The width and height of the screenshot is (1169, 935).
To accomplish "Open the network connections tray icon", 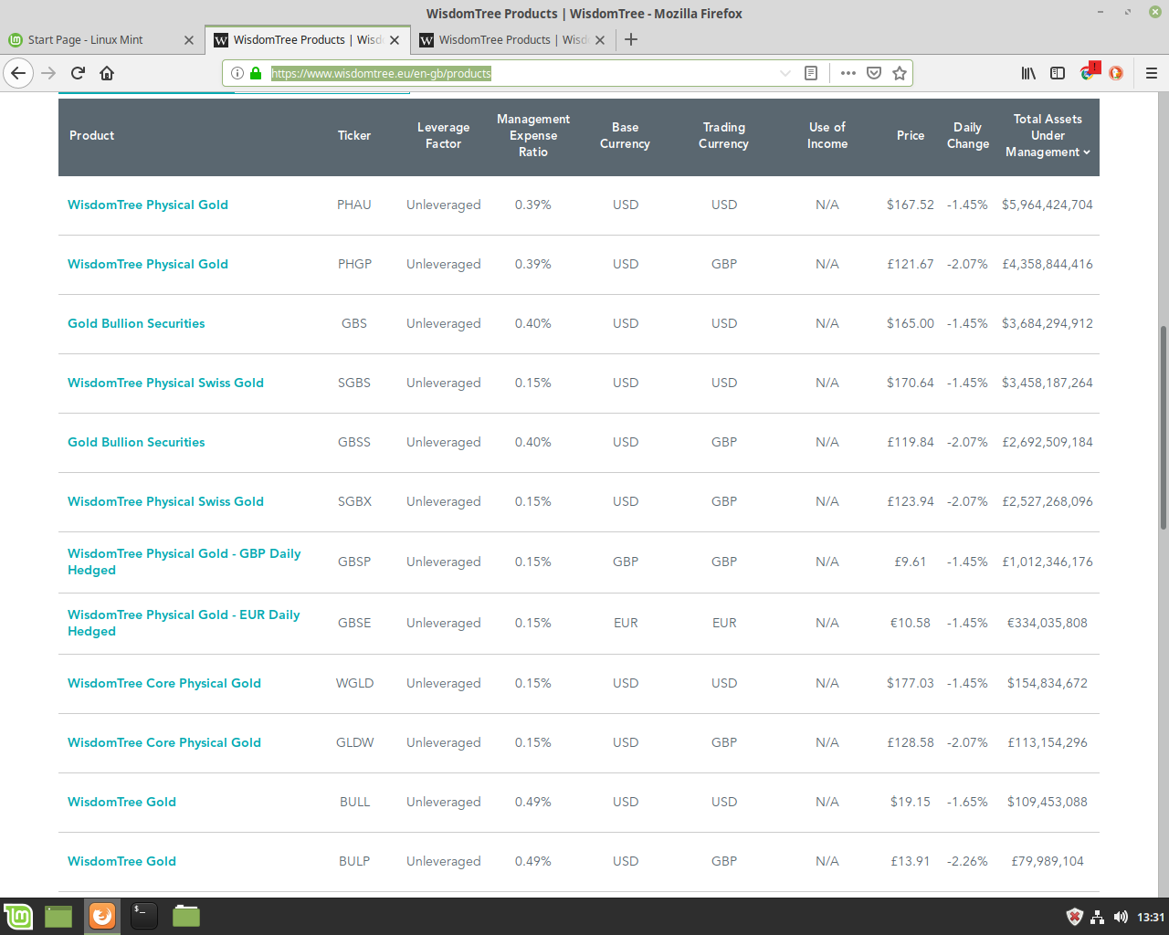I will tap(1098, 917).
